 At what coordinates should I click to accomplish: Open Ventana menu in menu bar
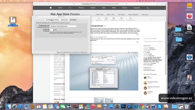[x=41, y=1]
